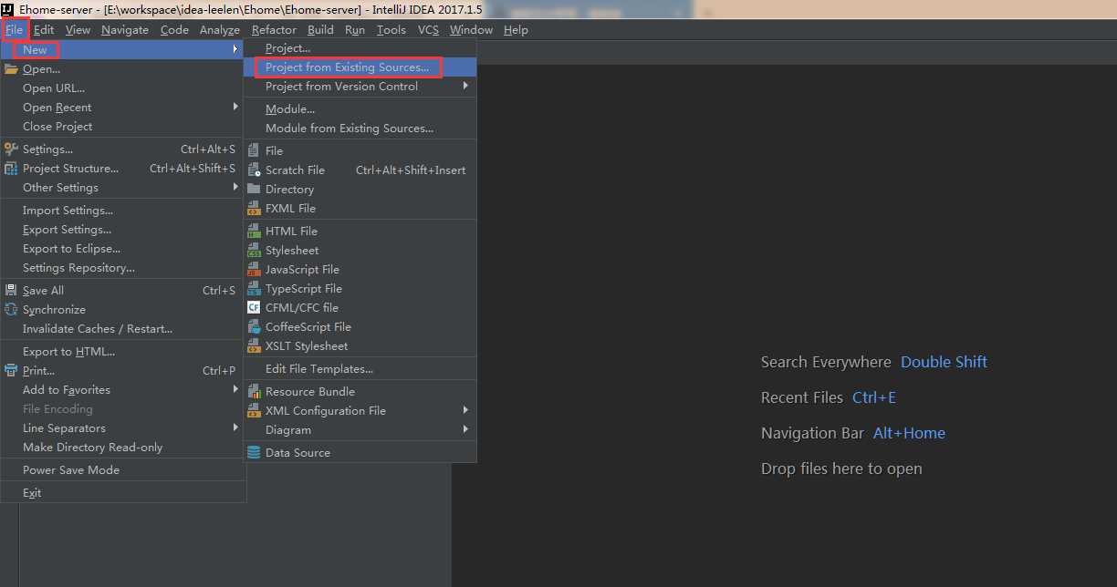Click the XML Configuration File icon
This screenshot has width=1117, height=587.
[x=254, y=411]
